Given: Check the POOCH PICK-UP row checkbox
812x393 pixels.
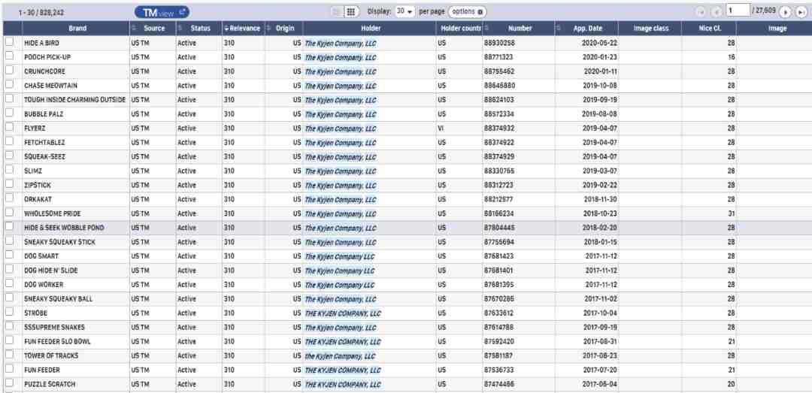Looking at the screenshot, I should coord(9,56).
